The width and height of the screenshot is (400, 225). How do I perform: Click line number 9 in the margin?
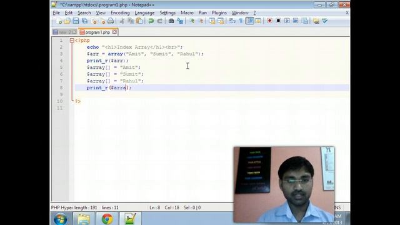(61, 94)
